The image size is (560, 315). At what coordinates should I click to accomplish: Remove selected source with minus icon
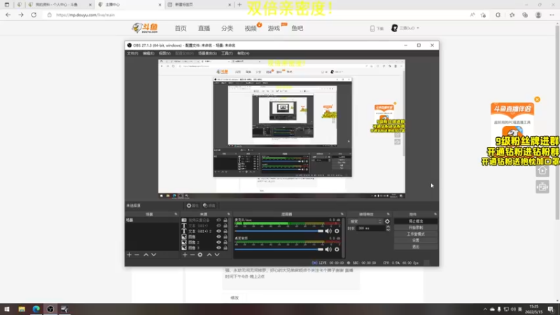(192, 255)
